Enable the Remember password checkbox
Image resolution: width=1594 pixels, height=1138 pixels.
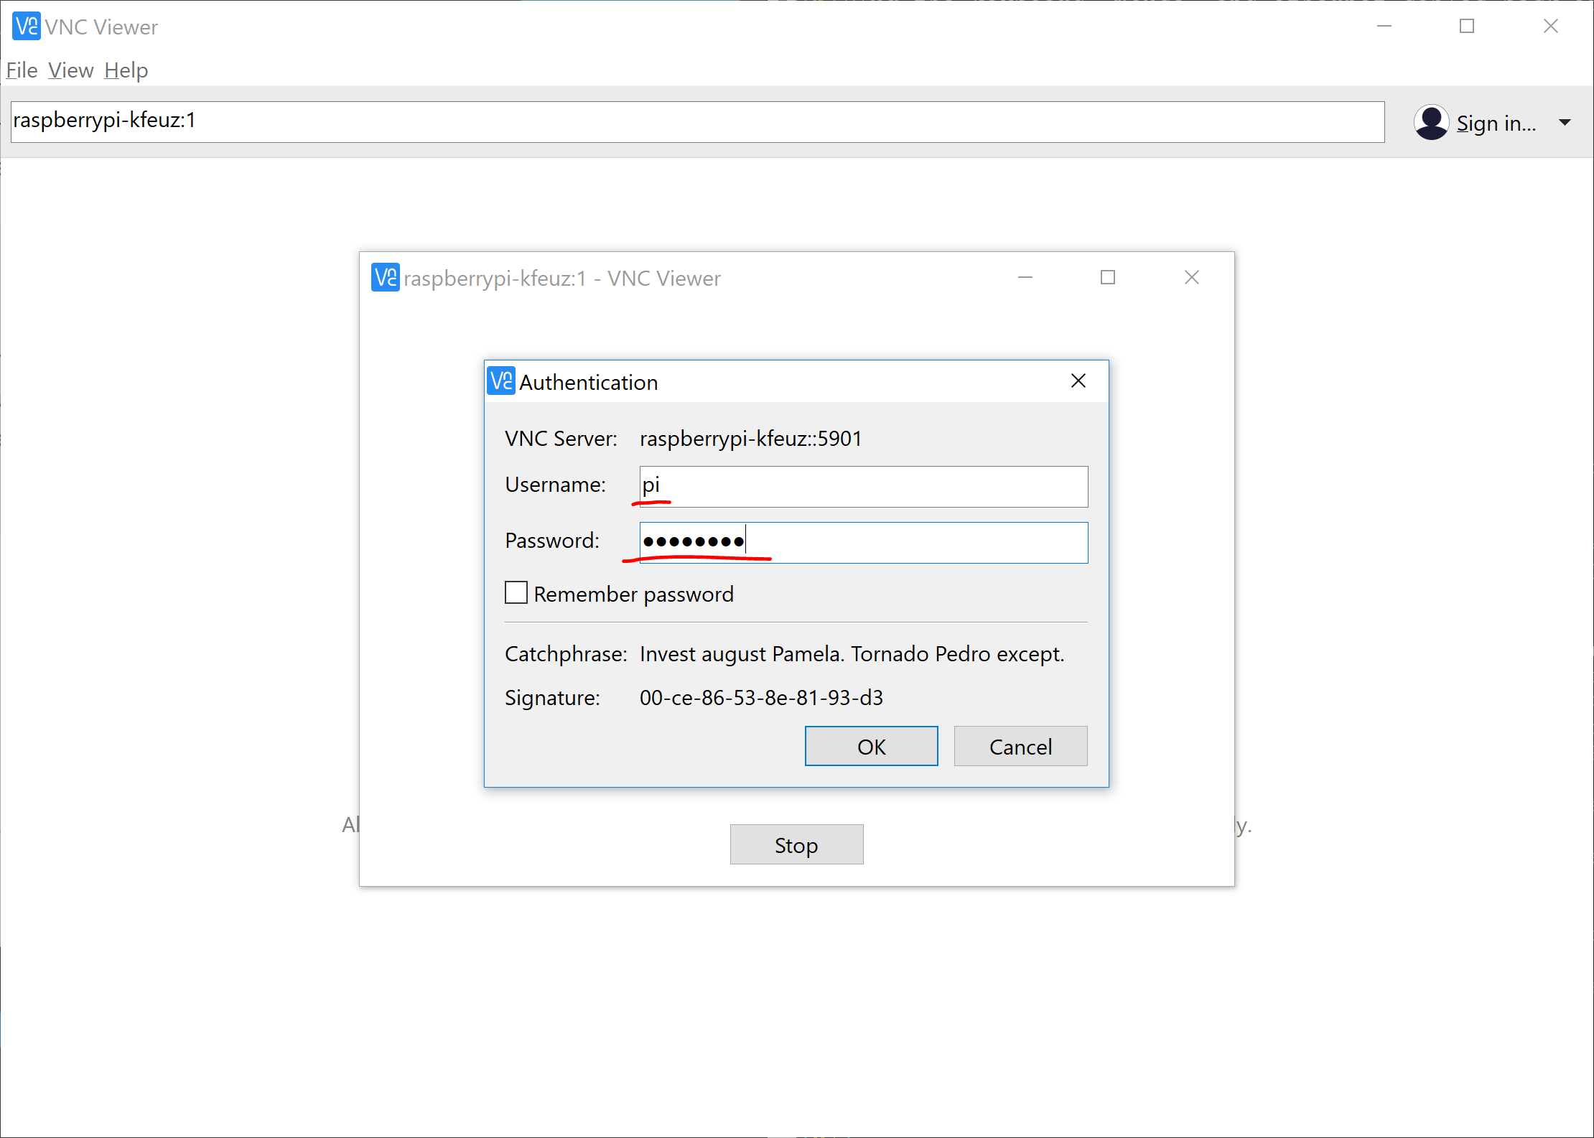point(516,593)
